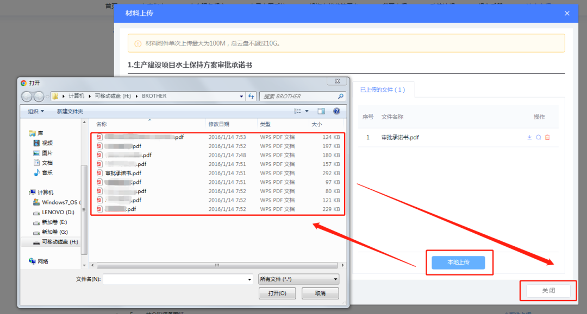Open the 新加卷 (G:) drive
The width and height of the screenshot is (587, 314).
pos(51,232)
